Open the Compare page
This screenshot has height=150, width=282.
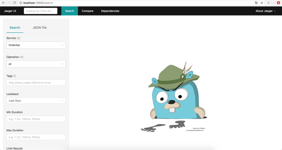point(88,11)
